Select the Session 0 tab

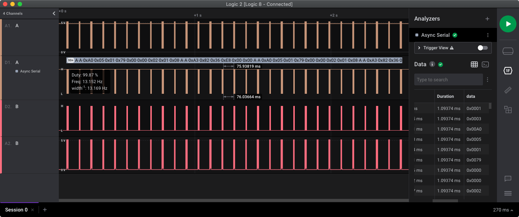[16, 210]
